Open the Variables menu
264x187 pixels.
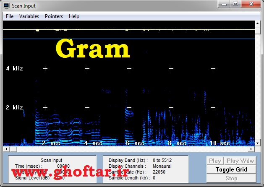pos(29,16)
